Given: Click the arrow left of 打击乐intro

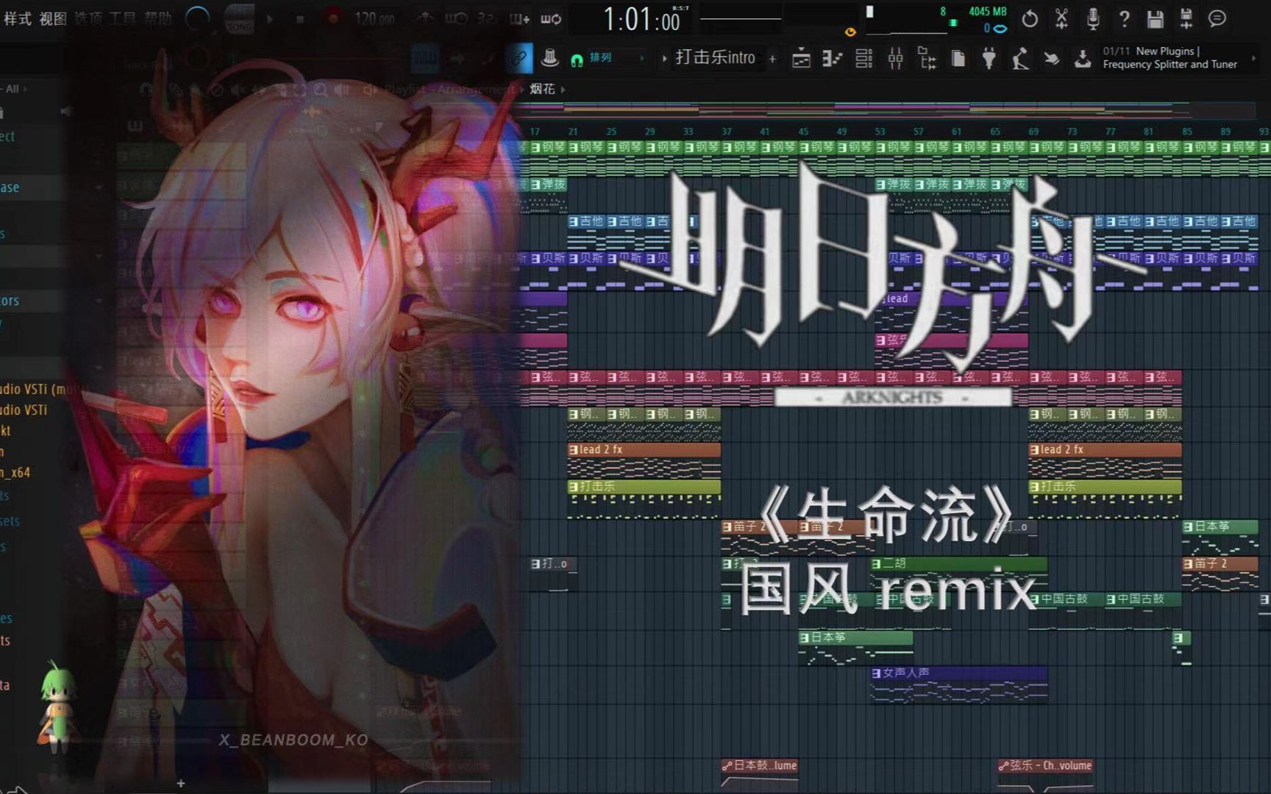Looking at the screenshot, I should tap(664, 58).
